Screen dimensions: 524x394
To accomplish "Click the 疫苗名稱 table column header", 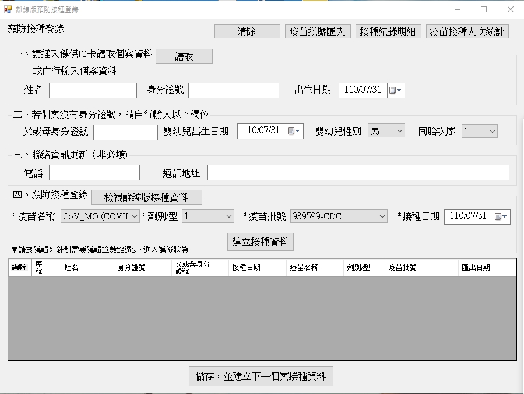I will pyautogui.click(x=315, y=267).
